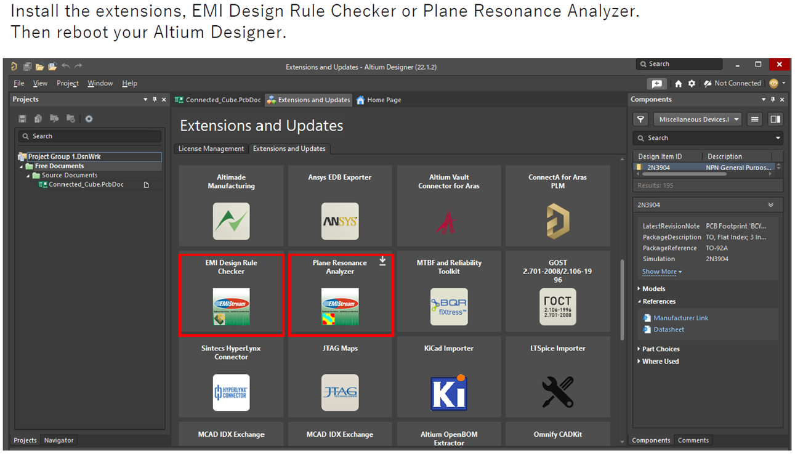The width and height of the screenshot is (795, 454).
Task: Open the Project menu
Action: click(x=68, y=84)
